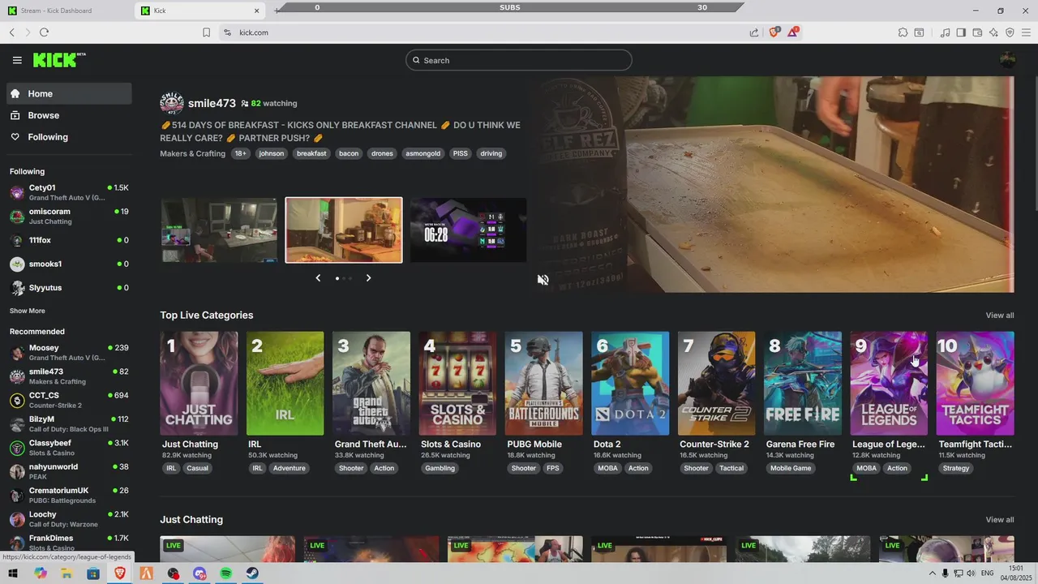Image resolution: width=1038 pixels, height=584 pixels.
Task: Unmute the featured stream video
Action: click(543, 280)
